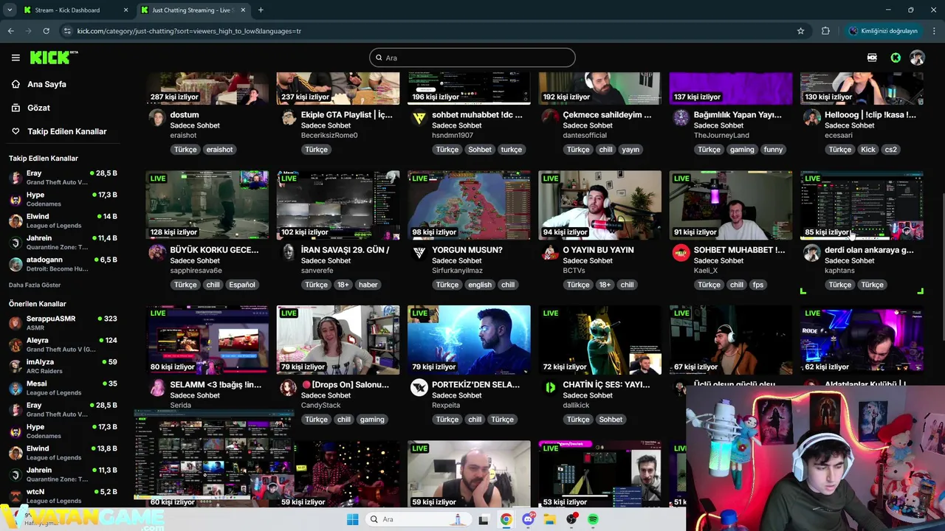Open a new browser tab
Viewport: 945px width, 531px height.
(261, 10)
